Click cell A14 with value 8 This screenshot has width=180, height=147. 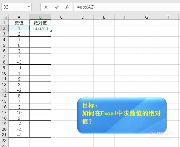click(19, 96)
